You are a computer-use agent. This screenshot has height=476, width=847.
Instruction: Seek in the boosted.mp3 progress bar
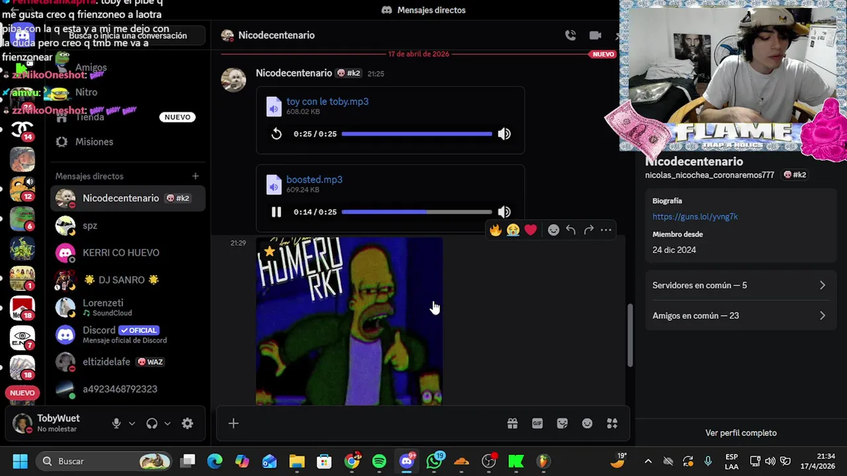coord(417,212)
